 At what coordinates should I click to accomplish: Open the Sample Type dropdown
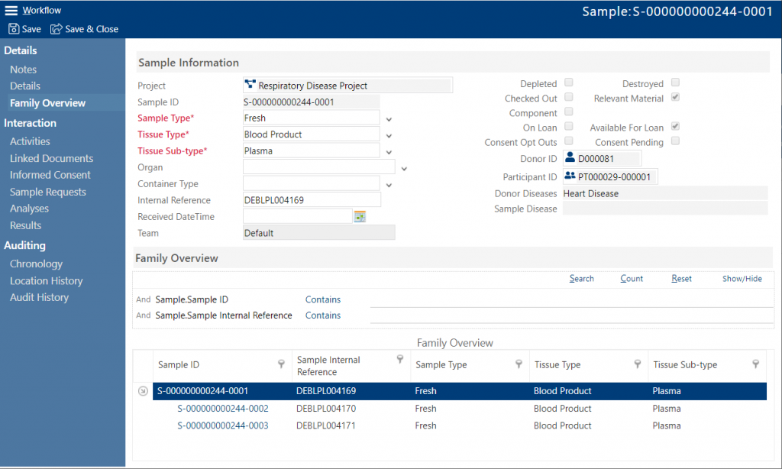coord(387,118)
